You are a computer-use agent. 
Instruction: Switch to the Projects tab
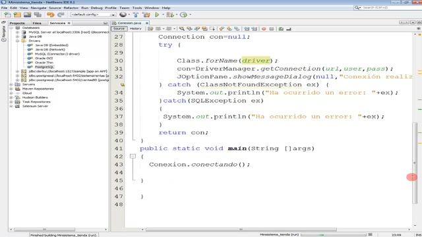click(x=17, y=23)
